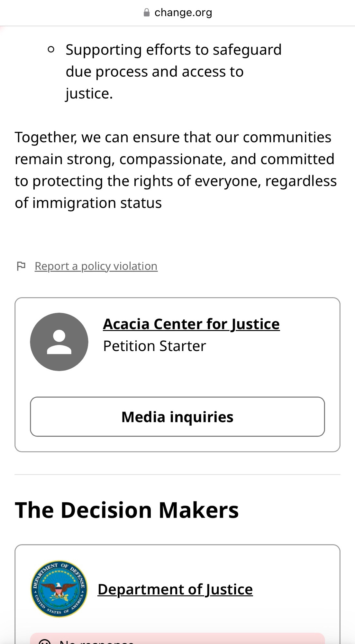The height and width of the screenshot is (644, 355).
Task: Click the Petition Starter label
Action: [155, 346]
